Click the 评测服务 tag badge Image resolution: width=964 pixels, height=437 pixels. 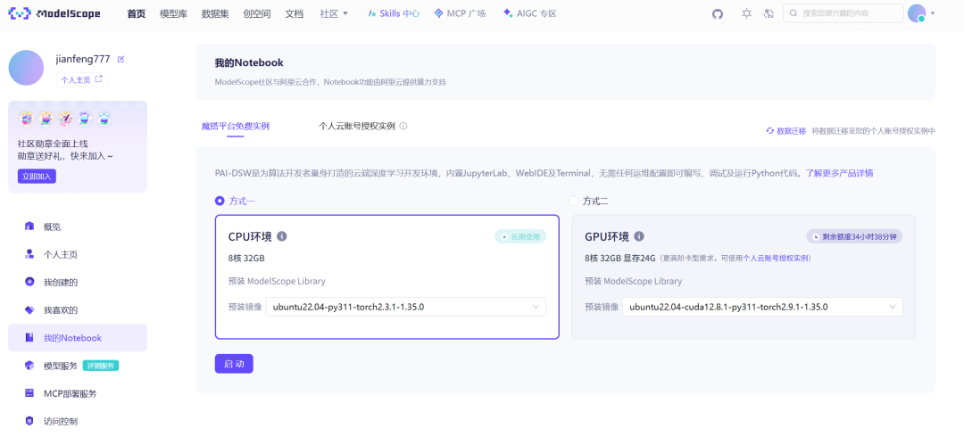pyautogui.click(x=101, y=366)
